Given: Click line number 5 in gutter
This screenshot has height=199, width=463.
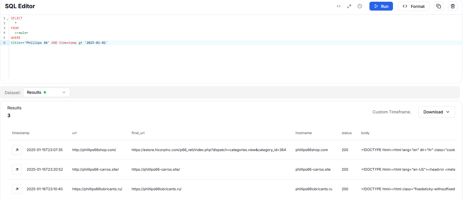Looking at the screenshot, I should [x=4, y=38].
